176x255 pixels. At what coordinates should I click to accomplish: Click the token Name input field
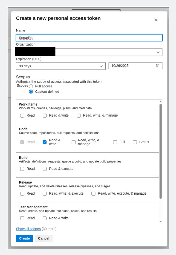[x=89, y=38]
